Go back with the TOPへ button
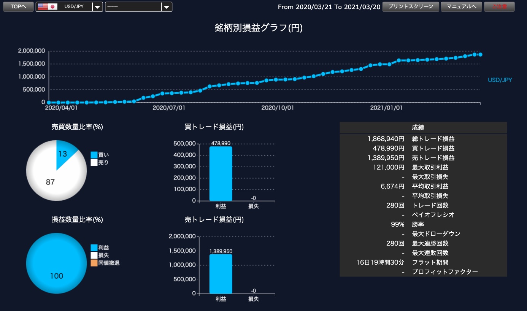 [18, 7]
